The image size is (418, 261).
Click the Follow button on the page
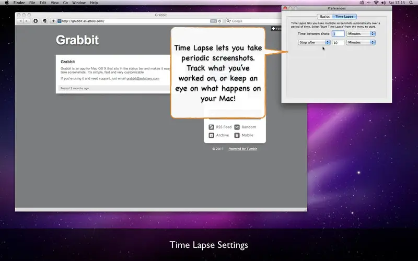(276, 29)
